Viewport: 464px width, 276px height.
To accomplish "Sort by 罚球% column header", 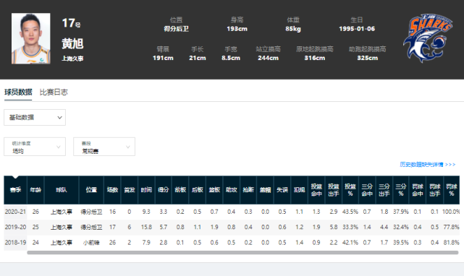I will 451,190.
